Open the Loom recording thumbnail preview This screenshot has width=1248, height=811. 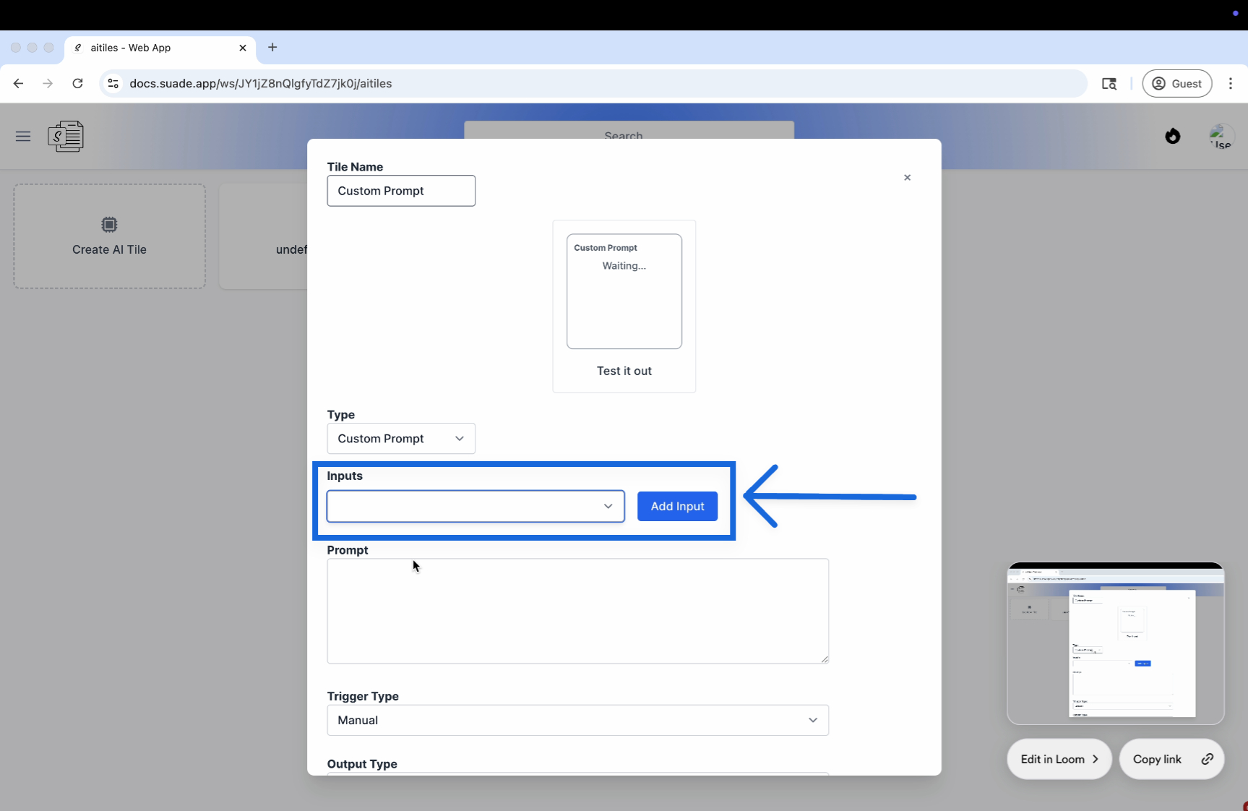1115,643
